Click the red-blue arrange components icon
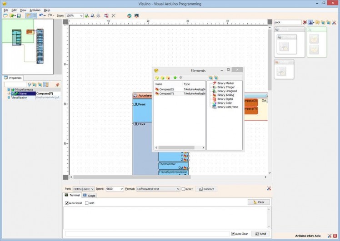 coord(106,15)
